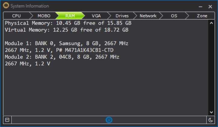Toggle night mode with the moon icon
Image resolution: width=218 pixels, height=127 pixels.
coord(210,120)
